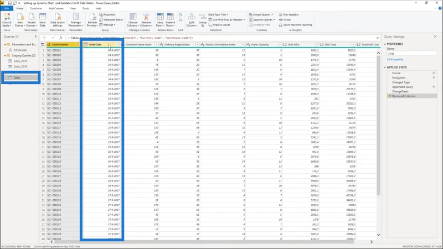Sort descending using the ribbon icon
This screenshot has width=443, height=249.
[181, 20]
